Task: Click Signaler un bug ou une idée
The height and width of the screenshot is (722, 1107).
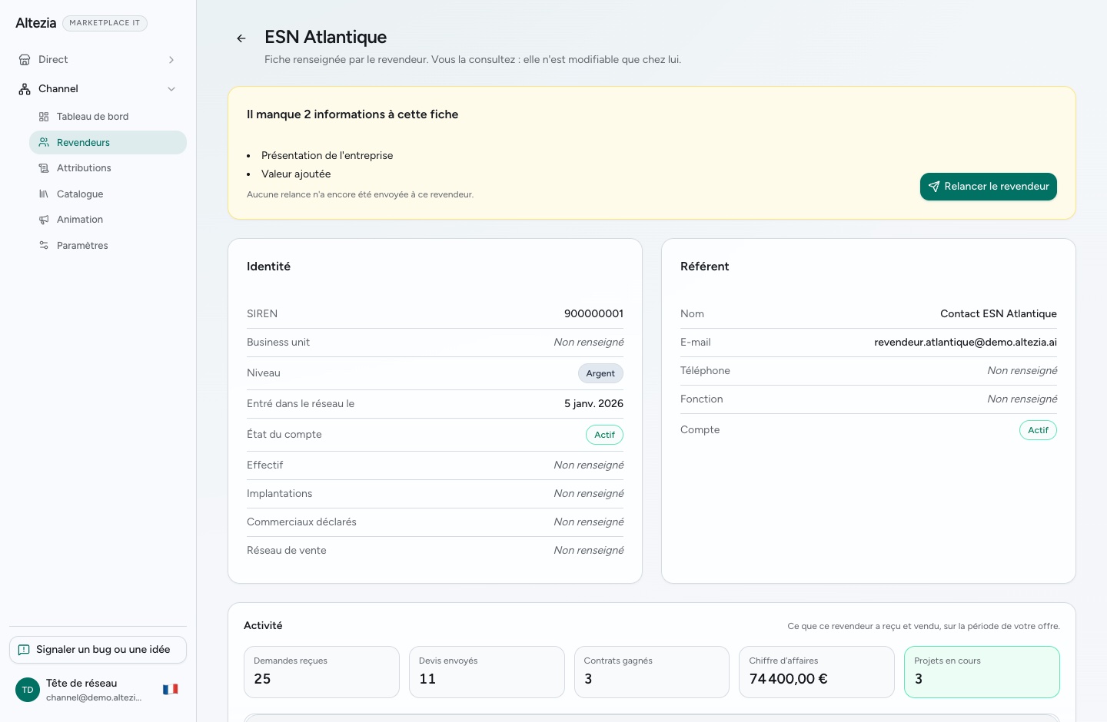Action: 98,650
